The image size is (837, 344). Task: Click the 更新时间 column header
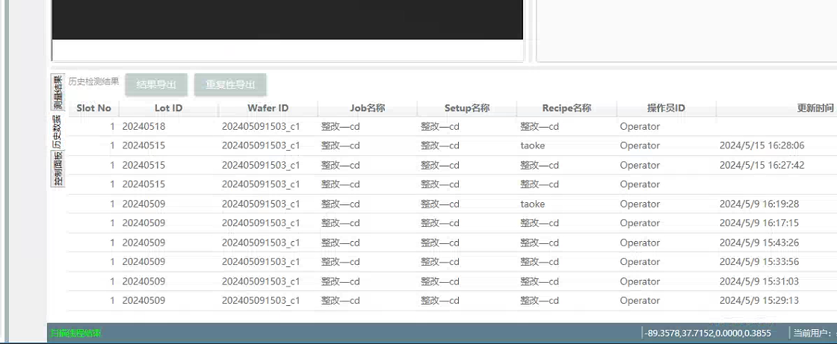tap(815, 108)
